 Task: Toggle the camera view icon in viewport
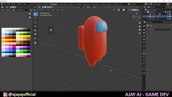pyautogui.click(x=139, y=30)
